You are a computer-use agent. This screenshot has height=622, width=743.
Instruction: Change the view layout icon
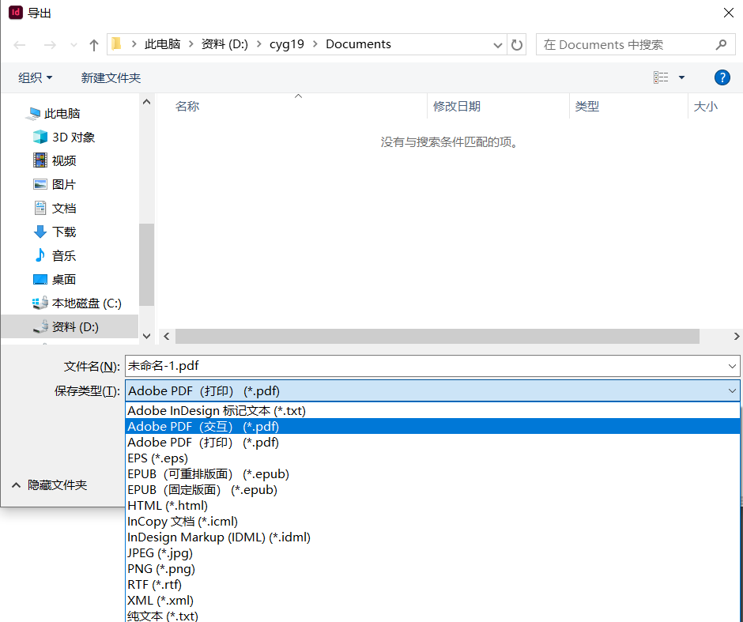(x=661, y=77)
